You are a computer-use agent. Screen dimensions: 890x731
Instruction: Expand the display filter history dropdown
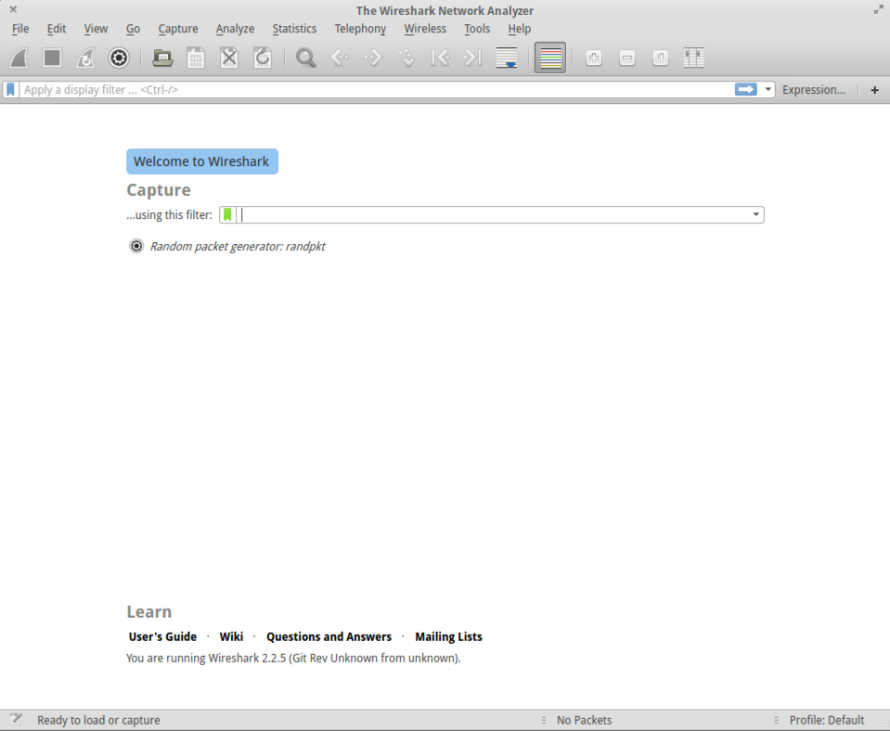[768, 90]
